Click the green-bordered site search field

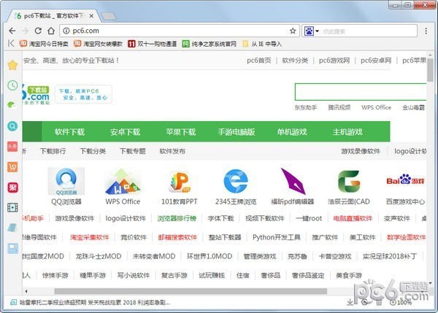click(361, 92)
